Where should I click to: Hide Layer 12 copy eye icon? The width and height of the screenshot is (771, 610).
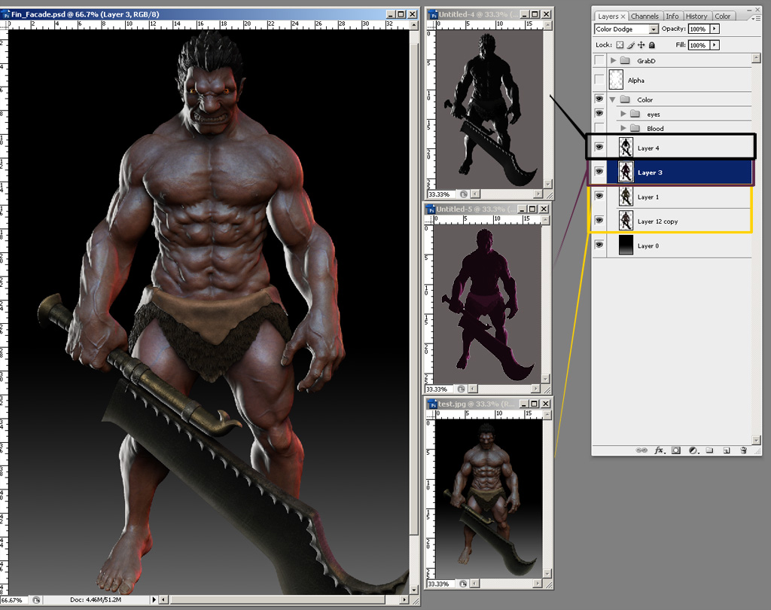599,221
